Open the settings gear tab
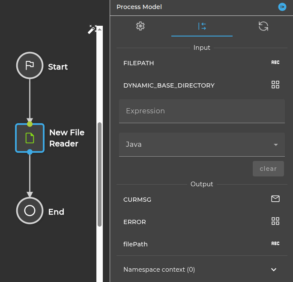Screen dimensions: 293x282 point(141,26)
